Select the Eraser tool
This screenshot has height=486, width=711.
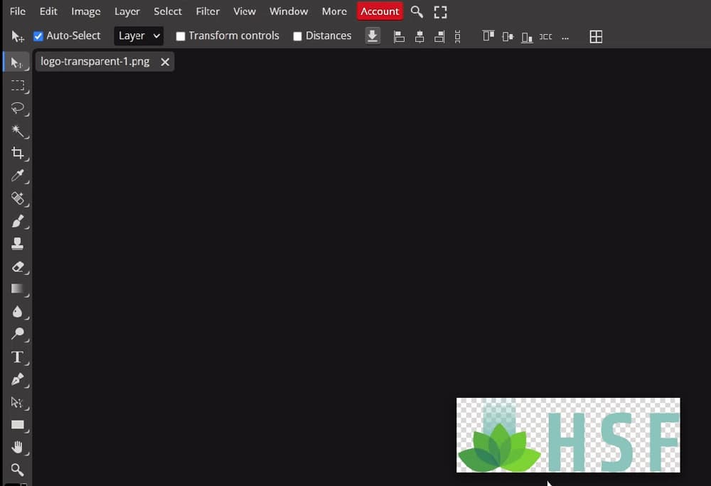click(17, 266)
